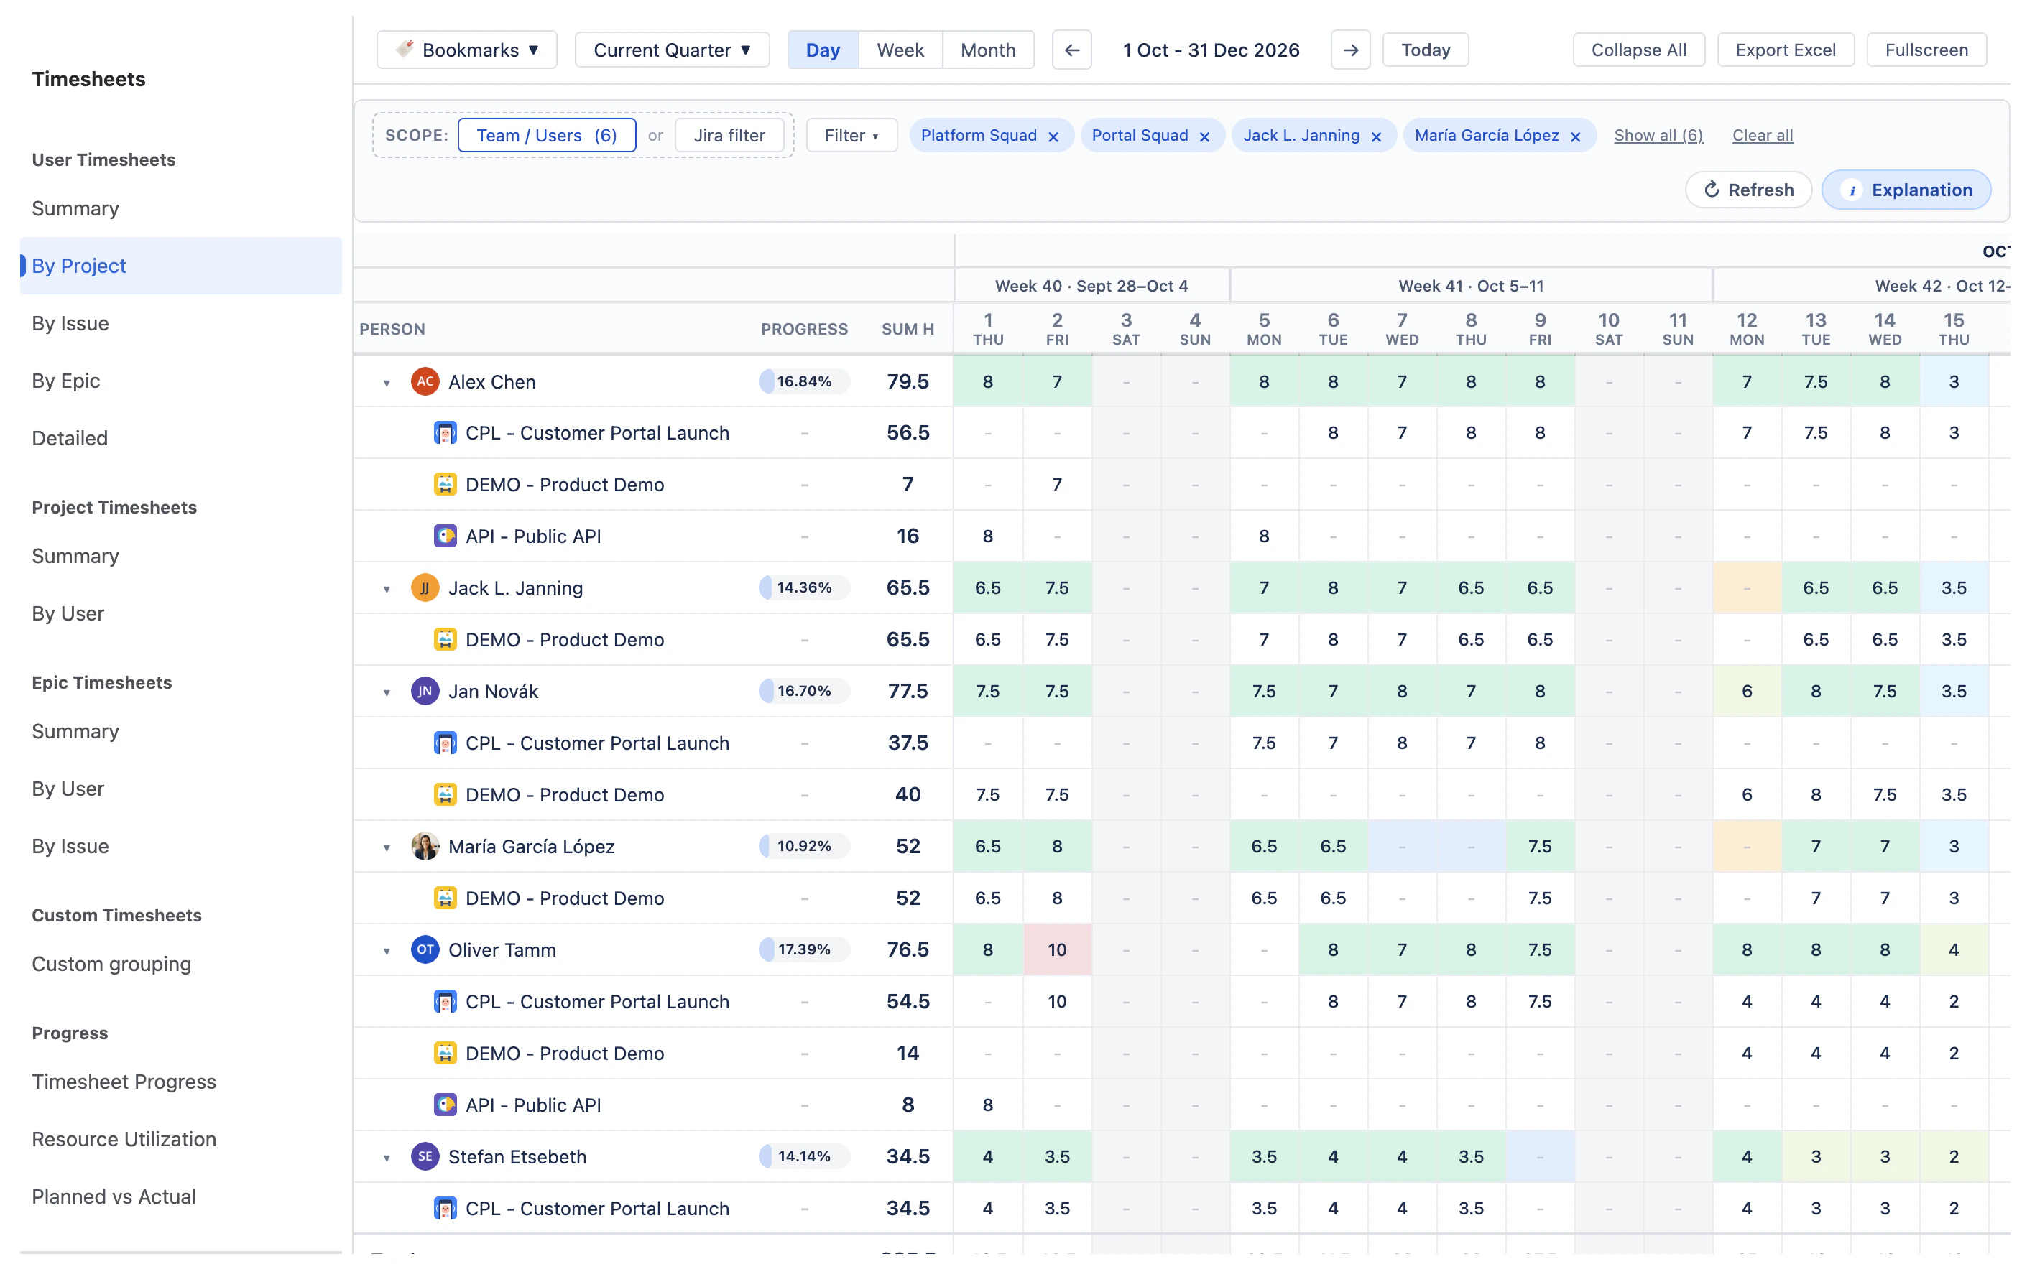Switch to the Month view

(x=987, y=50)
